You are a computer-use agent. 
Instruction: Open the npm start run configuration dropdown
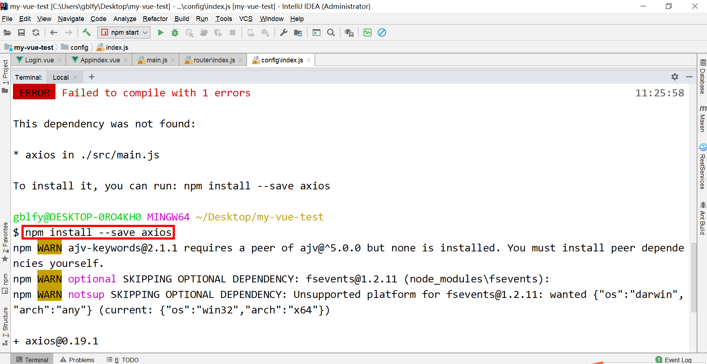pos(124,32)
